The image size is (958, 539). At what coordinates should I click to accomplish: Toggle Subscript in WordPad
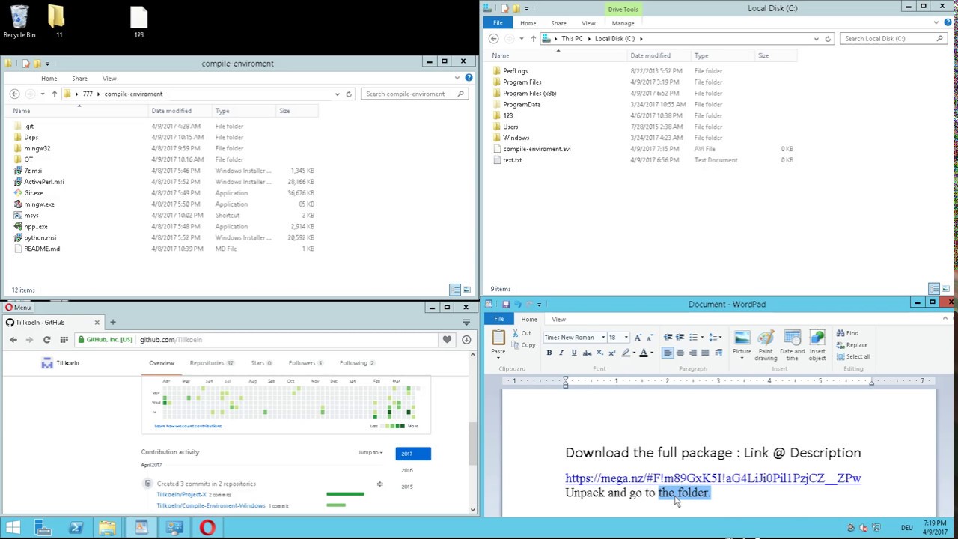pos(599,353)
